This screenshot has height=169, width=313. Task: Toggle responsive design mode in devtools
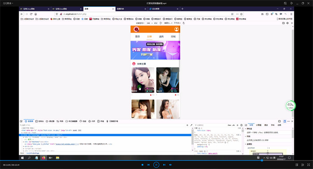[x=285, y=121]
